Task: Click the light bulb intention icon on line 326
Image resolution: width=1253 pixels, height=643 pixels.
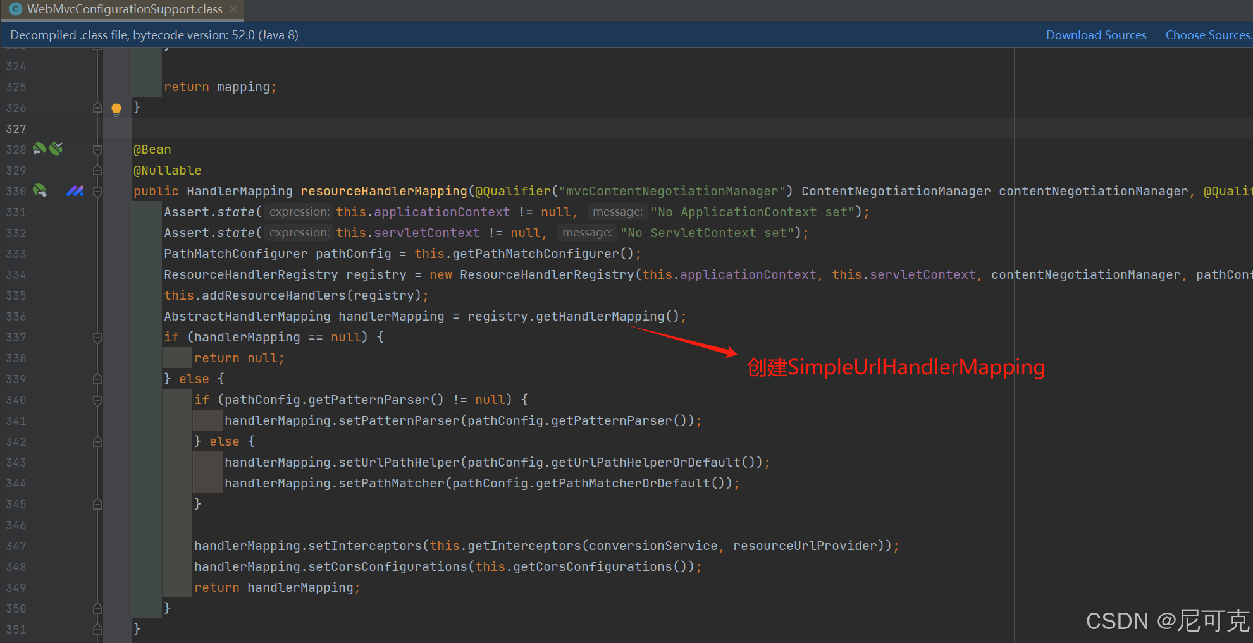Action: 116,109
